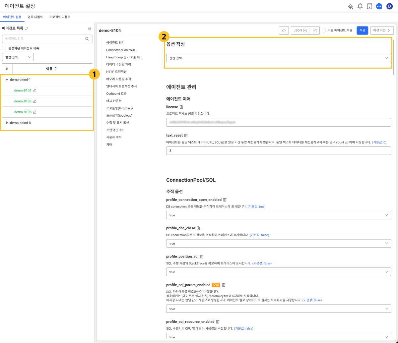Viewport: 398px width, 343px height.
Task: Reload the demo-8104 settings
Action: (284, 30)
